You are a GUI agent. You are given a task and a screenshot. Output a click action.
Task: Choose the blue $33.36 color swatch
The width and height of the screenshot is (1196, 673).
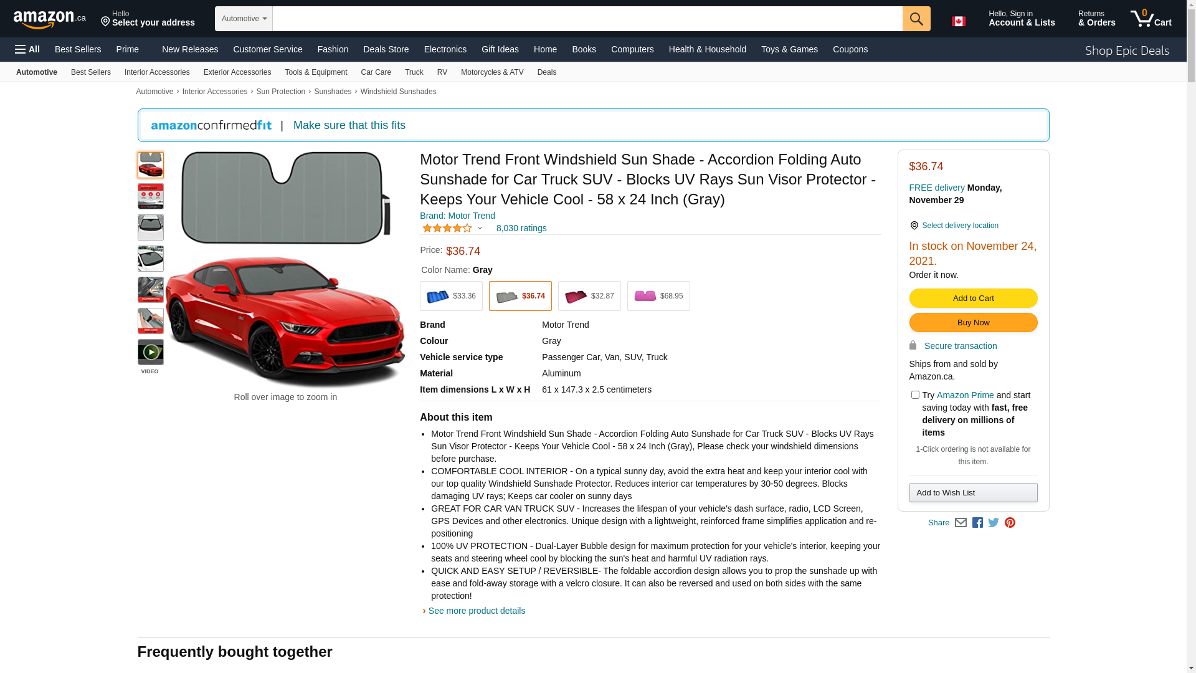451,296
